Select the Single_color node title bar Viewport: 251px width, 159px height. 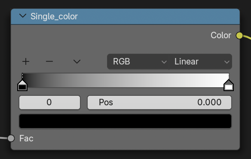125,17
